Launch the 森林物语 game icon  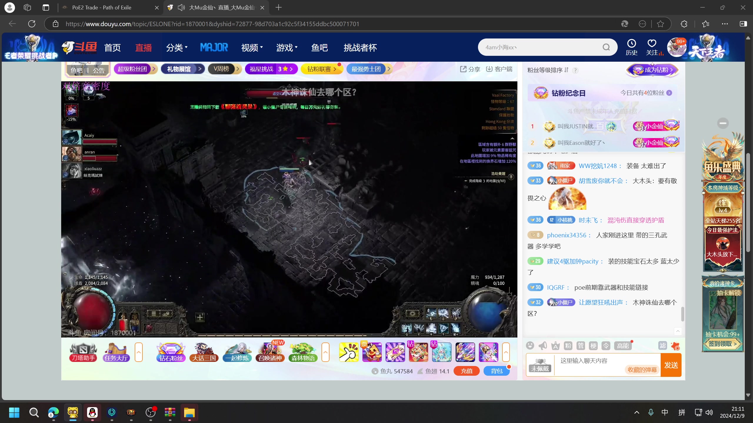pos(303,352)
